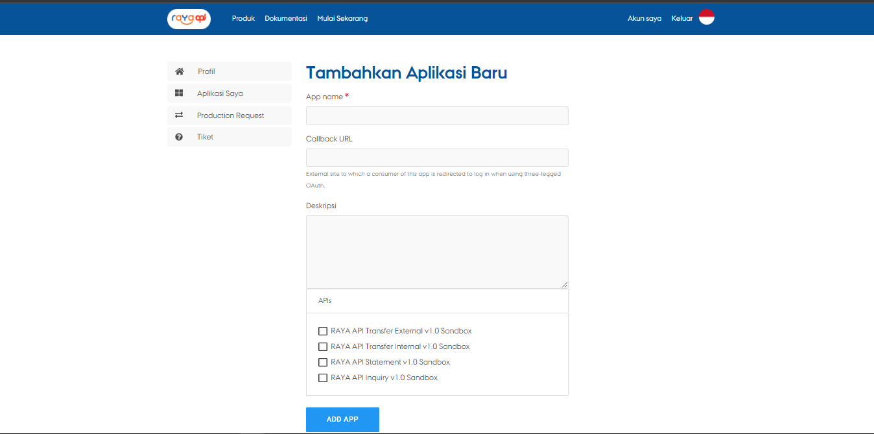Enable RAYA API Transfer External v1.0 Sandbox
This screenshot has width=874, height=434.
[x=323, y=331]
